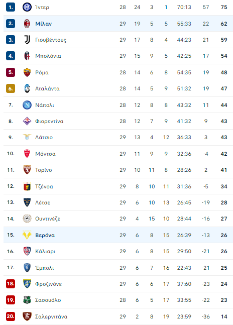Viewport: 233px width, 325px height.
Task: Select the Lazio eagle crest
Action: click(27, 137)
